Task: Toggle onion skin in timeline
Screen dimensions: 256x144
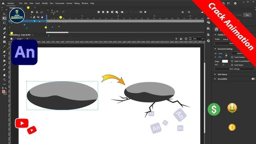Action: point(122,12)
